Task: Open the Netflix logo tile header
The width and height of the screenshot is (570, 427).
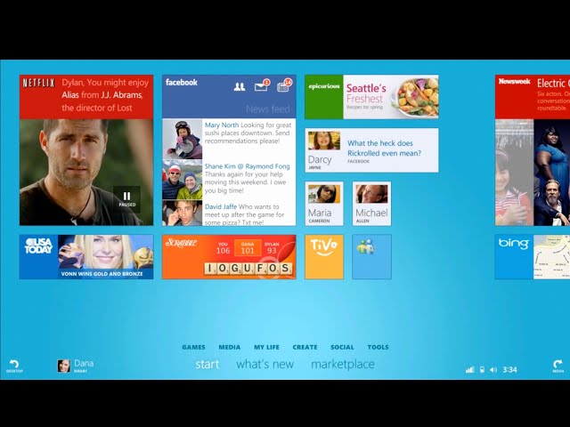Action: click(x=38, y=83)
